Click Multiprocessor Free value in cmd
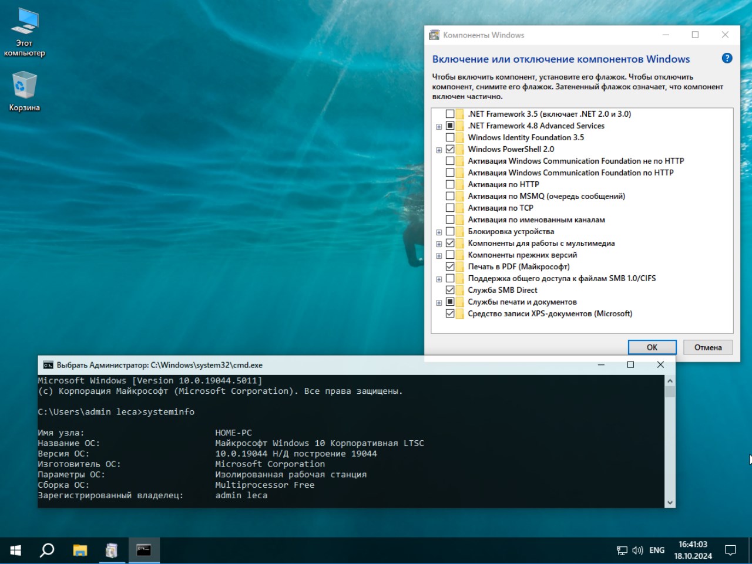 tap(264, 485)
